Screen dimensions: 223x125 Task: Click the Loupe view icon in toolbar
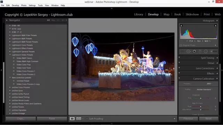pos(72,119)
